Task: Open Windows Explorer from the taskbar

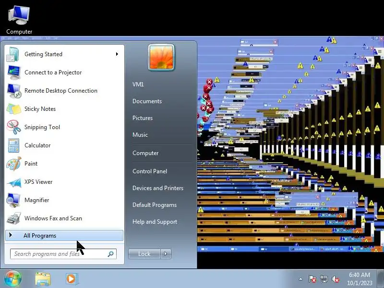Action: [x=43, y=279]
